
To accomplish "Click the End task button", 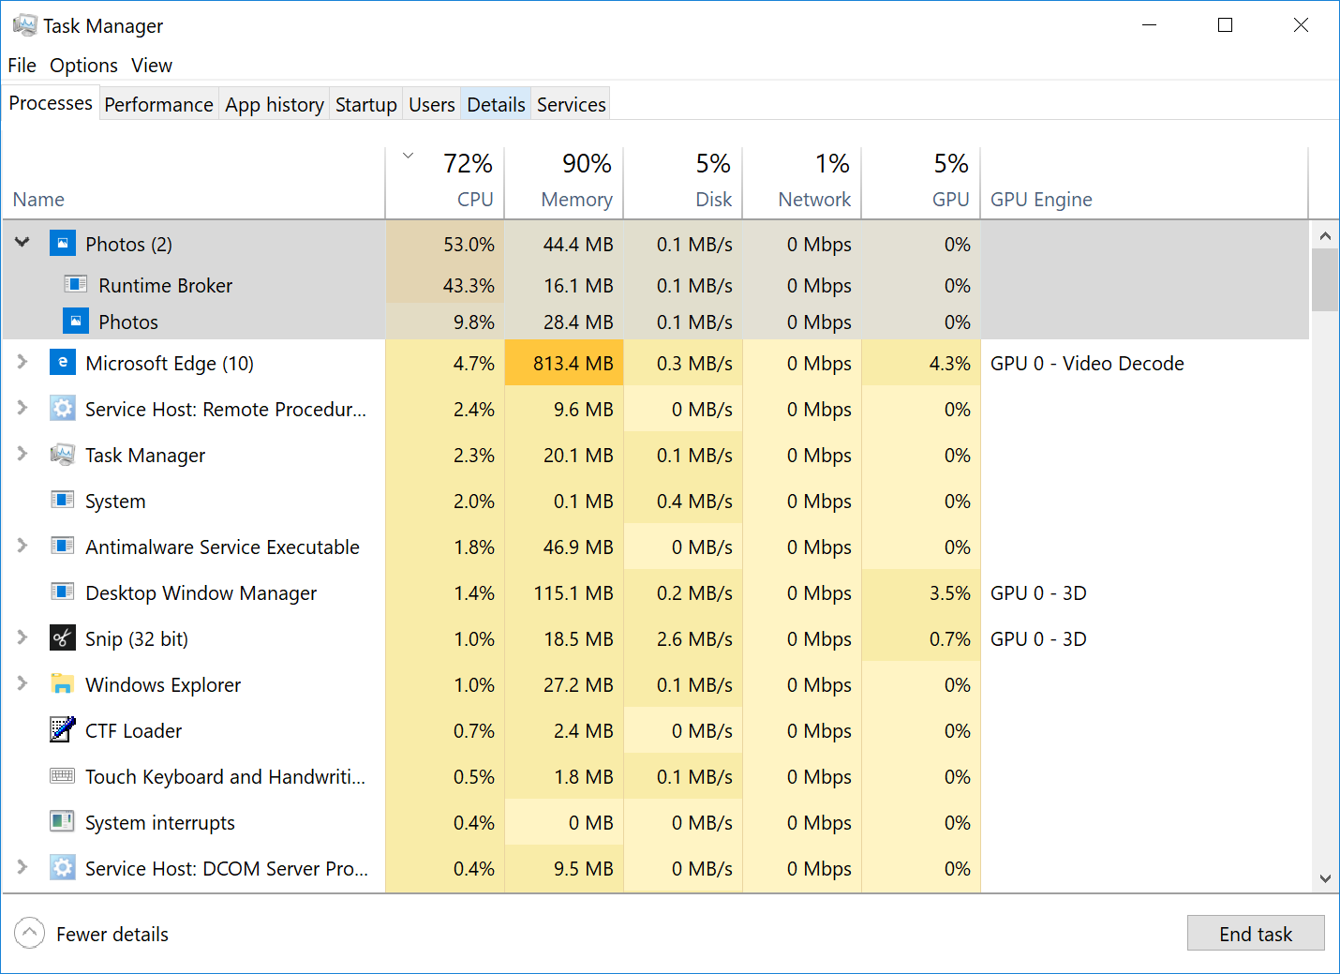I will [x=1256, y=934].
